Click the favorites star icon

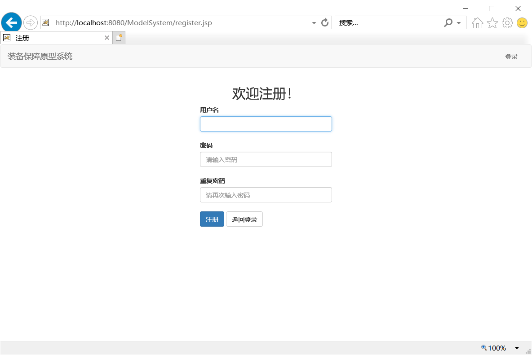[x=492, y=22]
